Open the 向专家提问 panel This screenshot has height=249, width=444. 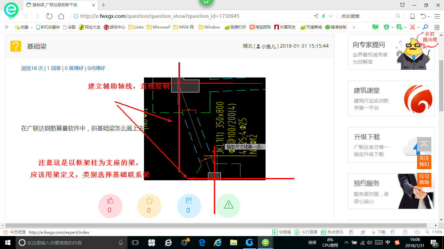[391, 52]
